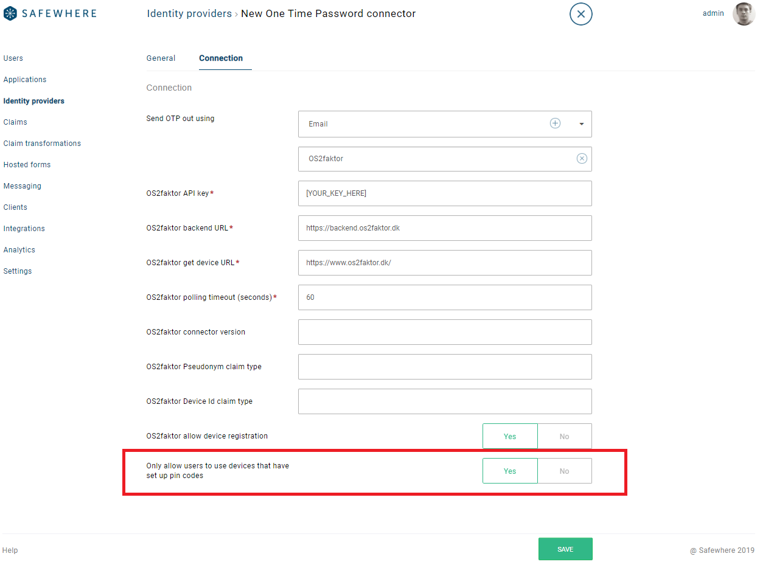760x562 pixels.
Task: Click the OS2faktor polling timeout field
Action: pyautogui.click(x=445, y=297)
